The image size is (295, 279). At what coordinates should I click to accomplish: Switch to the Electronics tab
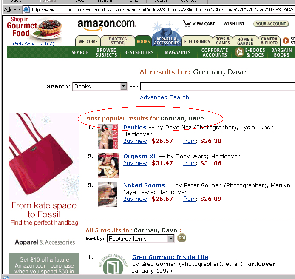tap(197, 41)
